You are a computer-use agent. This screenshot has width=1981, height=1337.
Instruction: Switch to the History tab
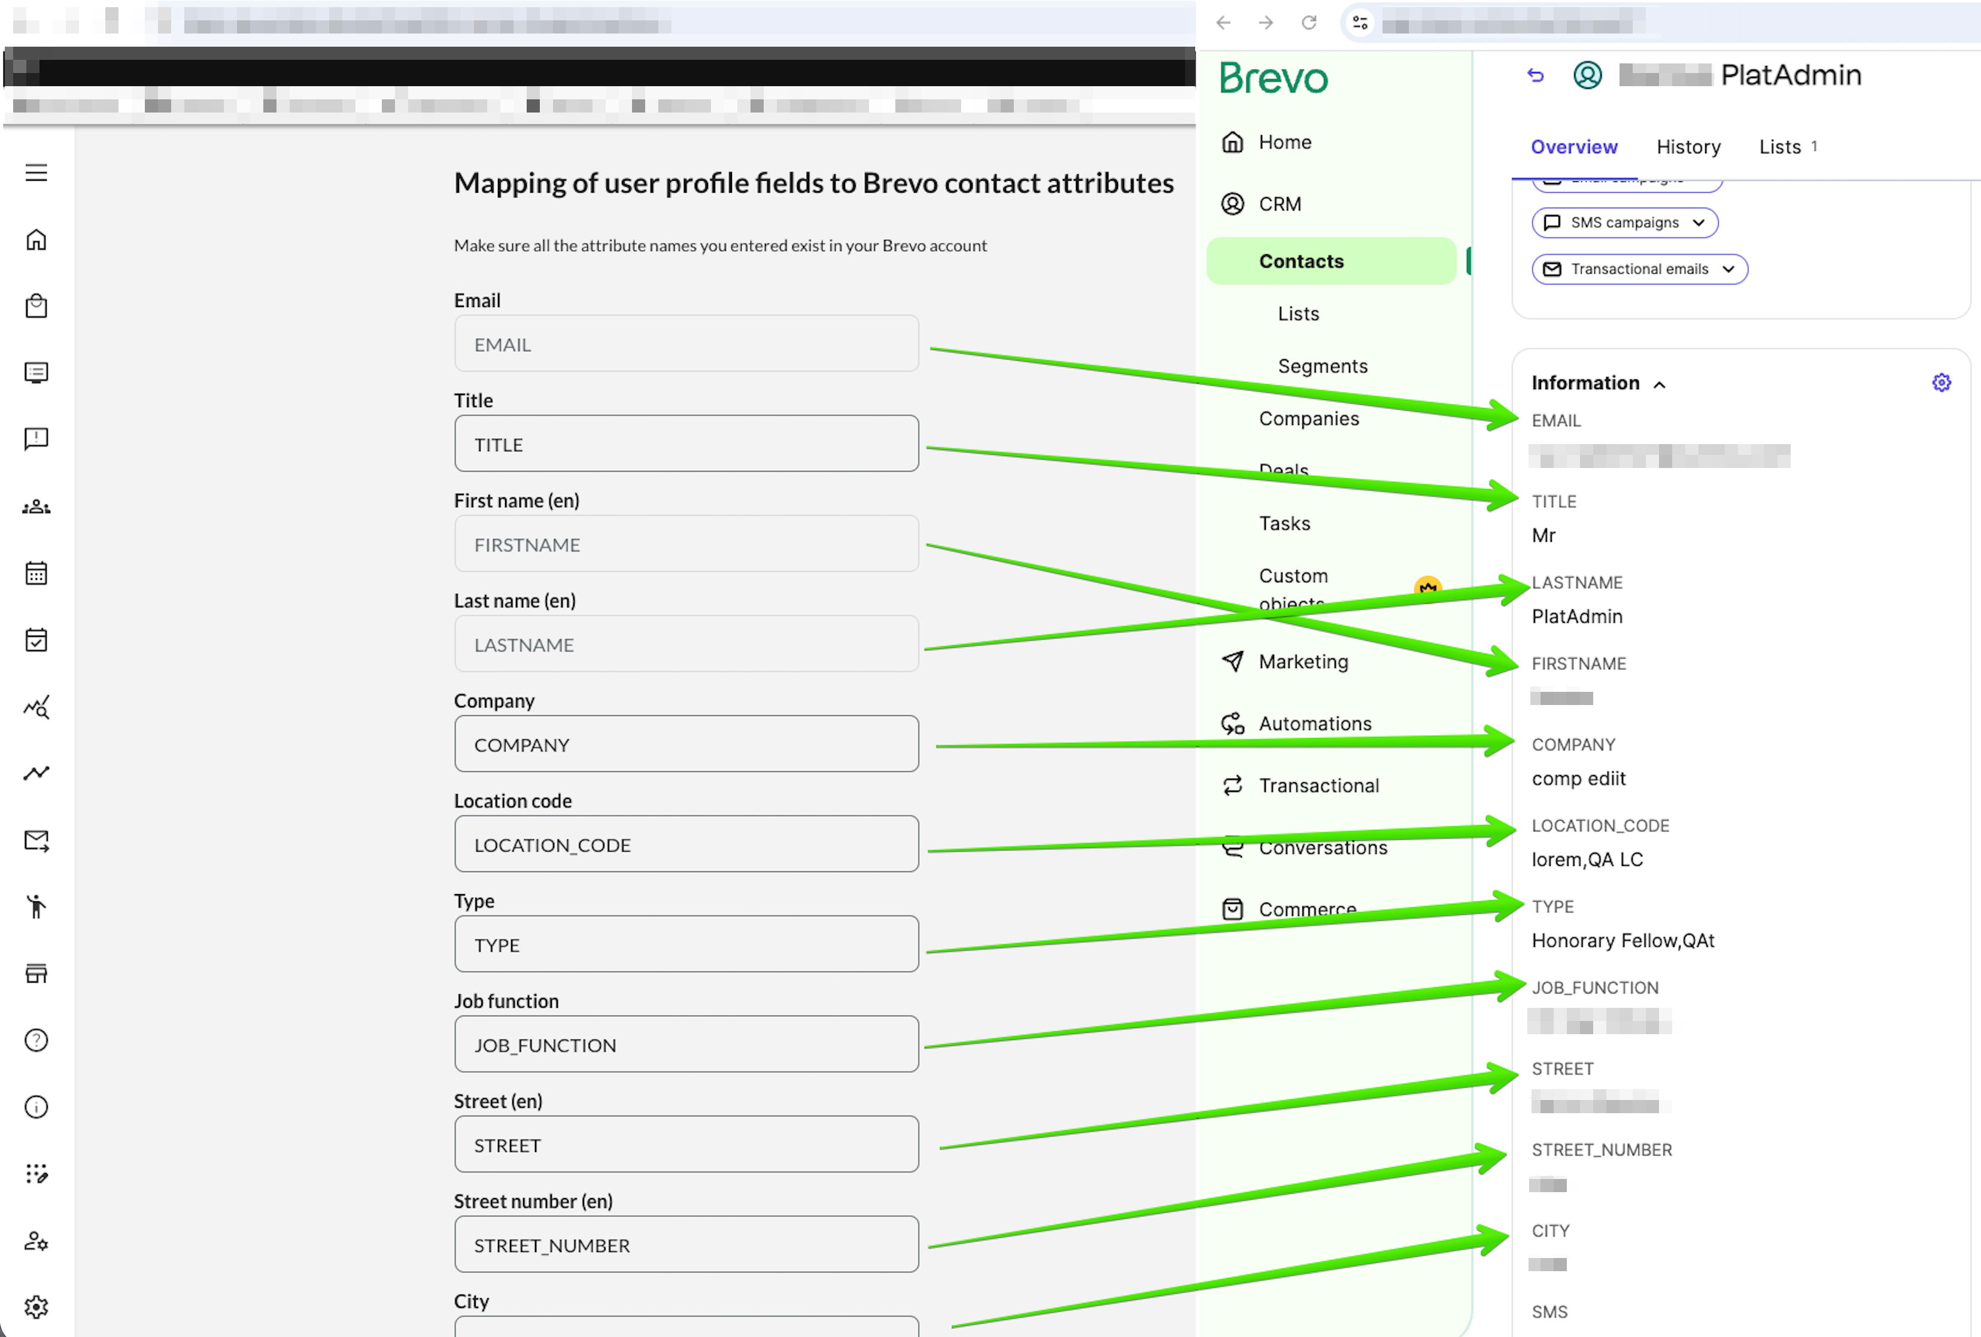(1688, 147)
